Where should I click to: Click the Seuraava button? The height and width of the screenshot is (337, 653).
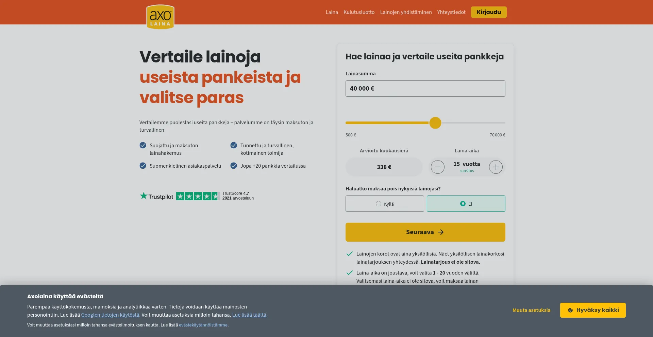point(425,232)
